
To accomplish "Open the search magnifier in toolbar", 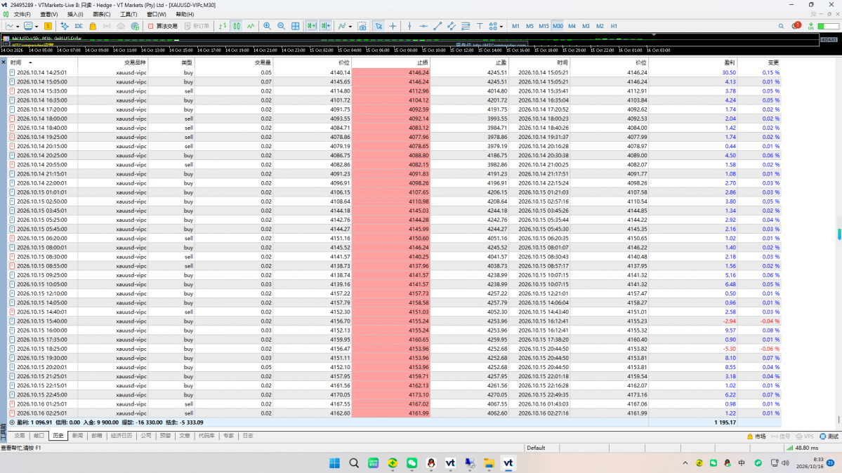I will click(x=781, y=26).
